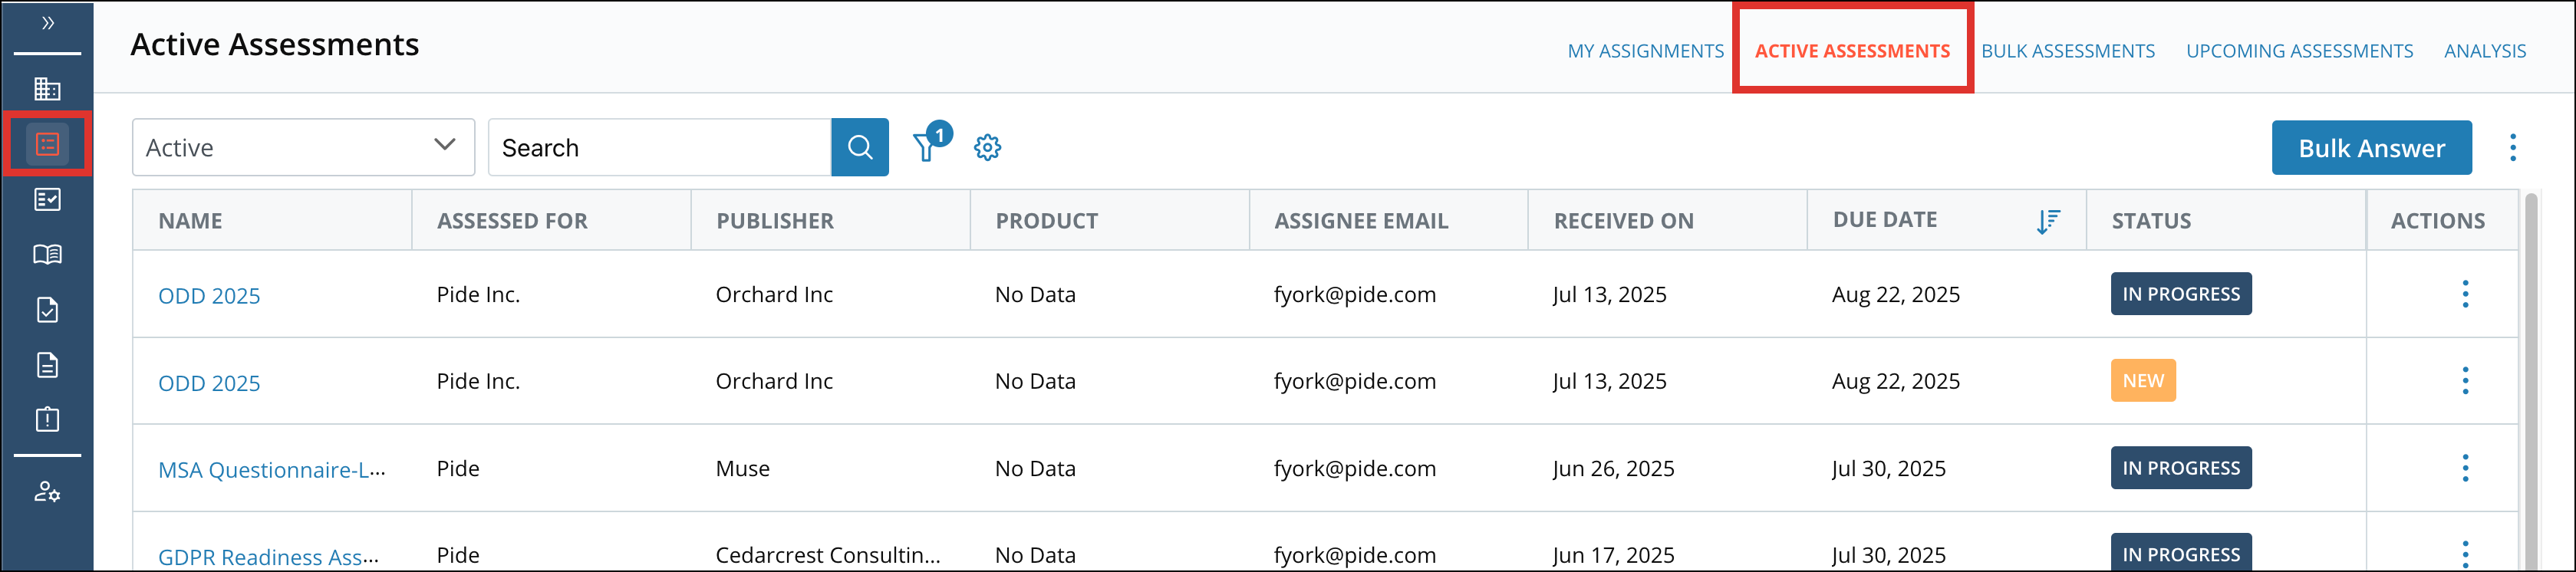Click the Active Assessments page title

click(x=275, y=44)
